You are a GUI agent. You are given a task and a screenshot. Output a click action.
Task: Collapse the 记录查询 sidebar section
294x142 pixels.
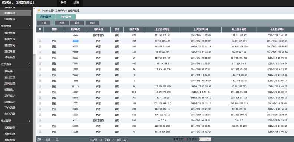(x=29, y=64)
